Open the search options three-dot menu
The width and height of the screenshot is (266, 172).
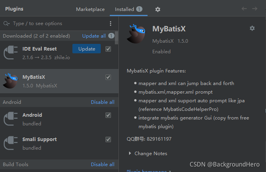[111, 24]
